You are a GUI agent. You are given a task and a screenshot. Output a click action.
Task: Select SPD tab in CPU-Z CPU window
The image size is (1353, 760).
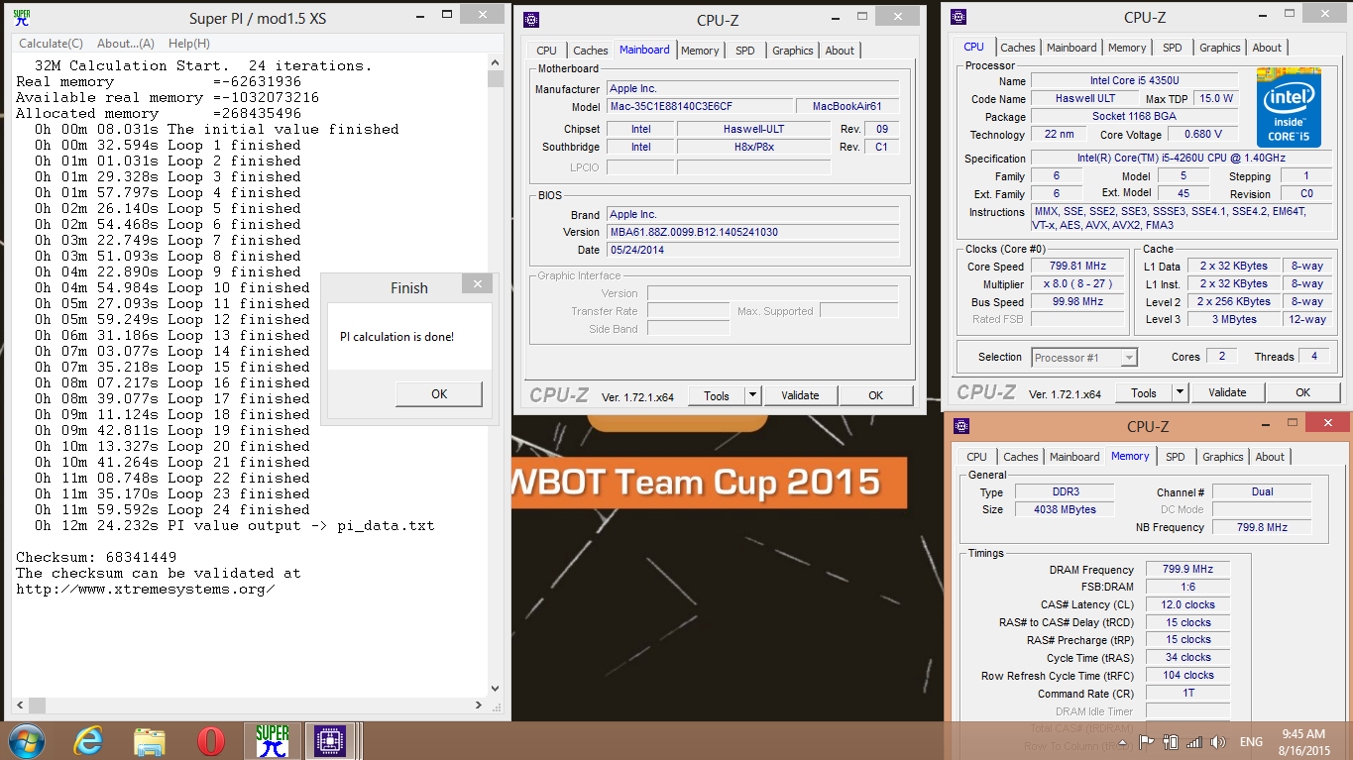(x=1173, y=48)
